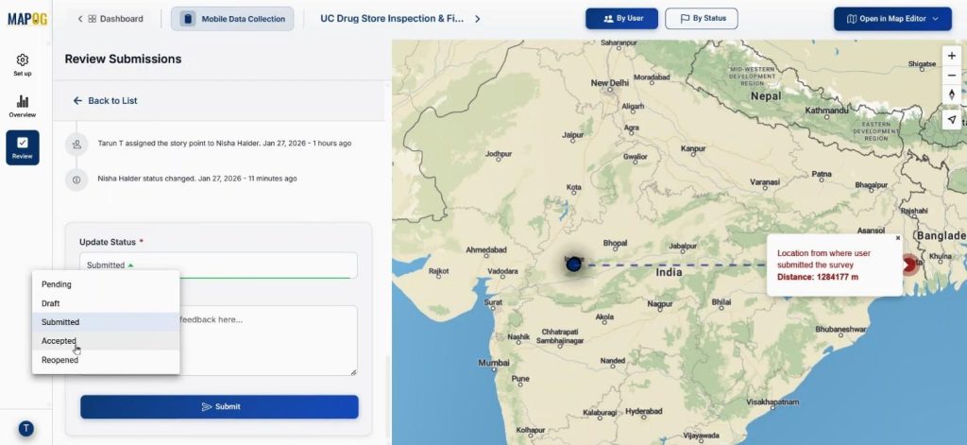This screenshot has height=445, width=967.
Task: Close the survey location popup
Action: pos(898,238)
